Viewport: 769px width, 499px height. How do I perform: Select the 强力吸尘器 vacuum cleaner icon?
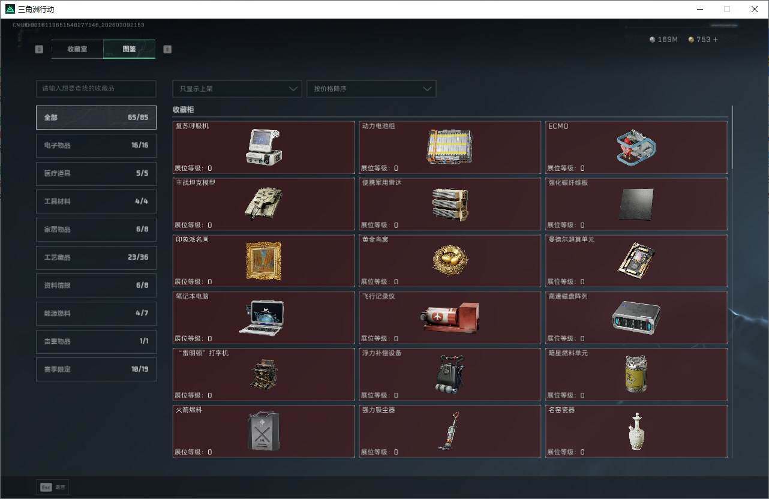click(x=450, y=430)
